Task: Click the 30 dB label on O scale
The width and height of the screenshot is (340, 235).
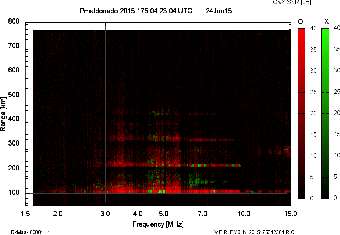Action: click(313, 71)
